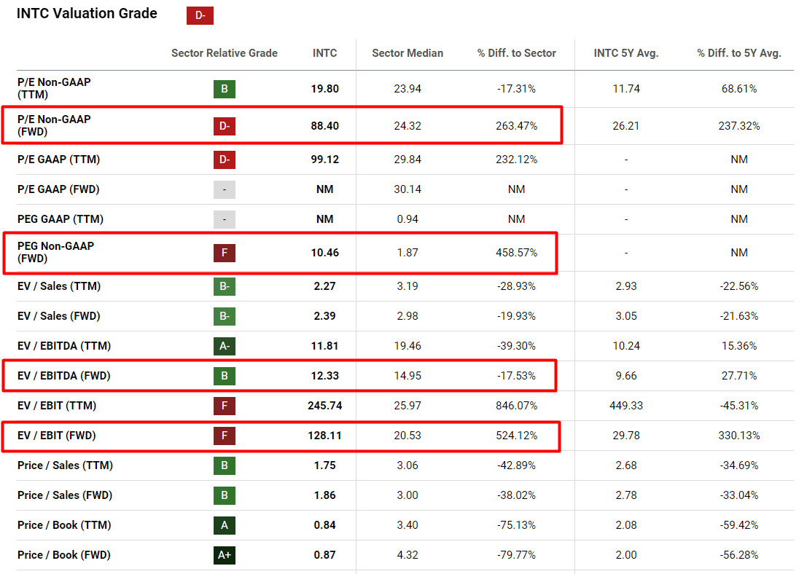Screen dimensions: 807x574
Task: Click the D- grade badge for P/E GAAP (TTM)
Action: [x=225, y=160]
